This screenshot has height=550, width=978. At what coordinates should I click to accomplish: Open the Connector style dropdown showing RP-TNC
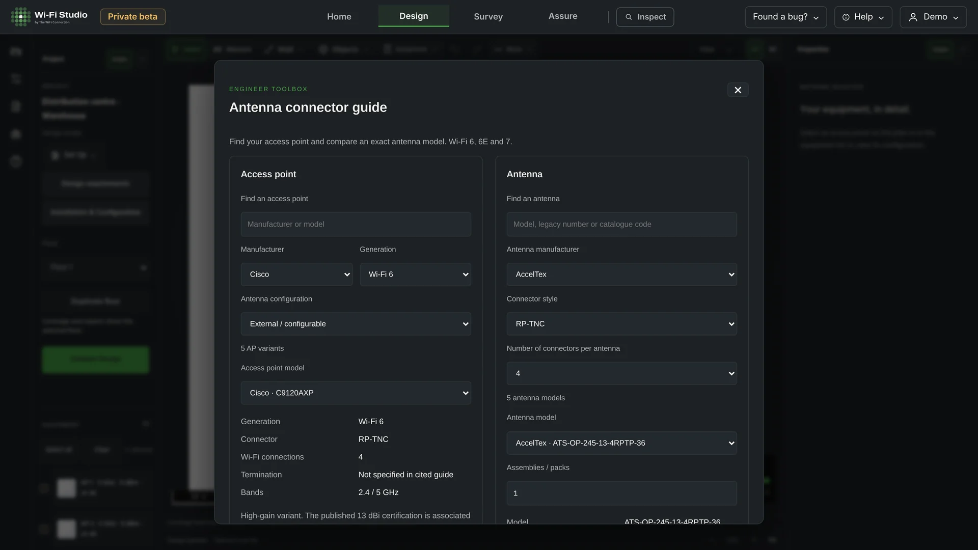621,324
